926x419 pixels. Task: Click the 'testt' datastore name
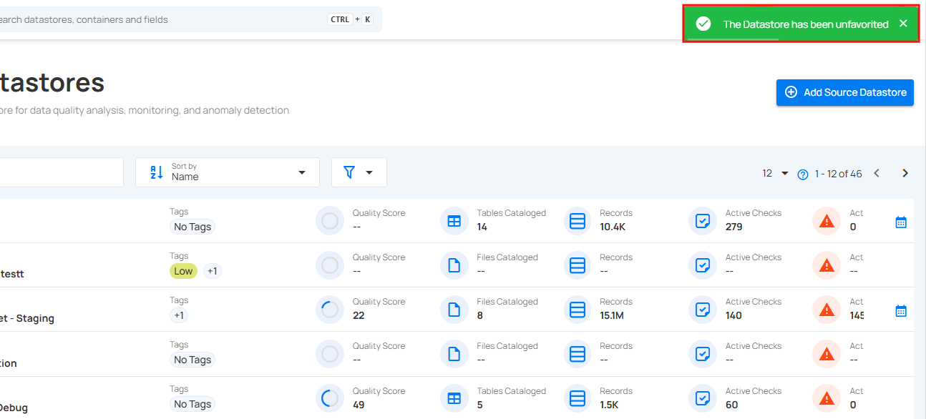(12, 274)
